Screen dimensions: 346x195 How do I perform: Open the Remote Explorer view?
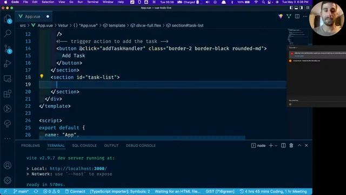pos(8,79)
